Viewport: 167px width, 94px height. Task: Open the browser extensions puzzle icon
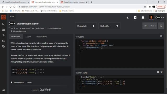pyautogui.click(x=150, y=7)
